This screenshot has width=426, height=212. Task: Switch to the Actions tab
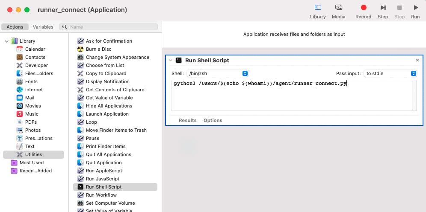[x=15, y=27]
